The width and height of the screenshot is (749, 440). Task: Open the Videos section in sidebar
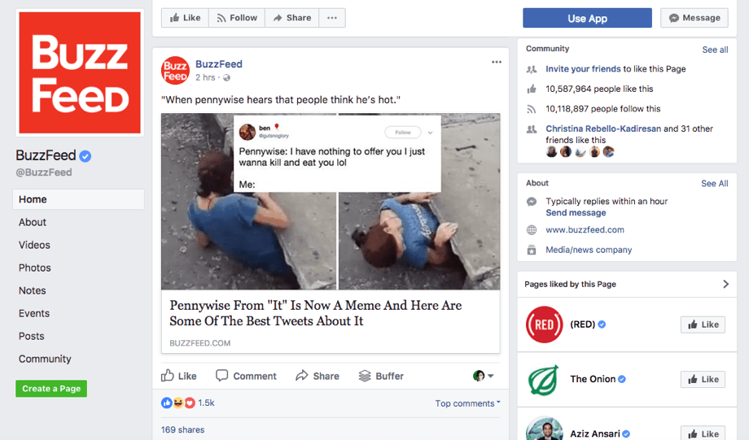pos(34,245)
